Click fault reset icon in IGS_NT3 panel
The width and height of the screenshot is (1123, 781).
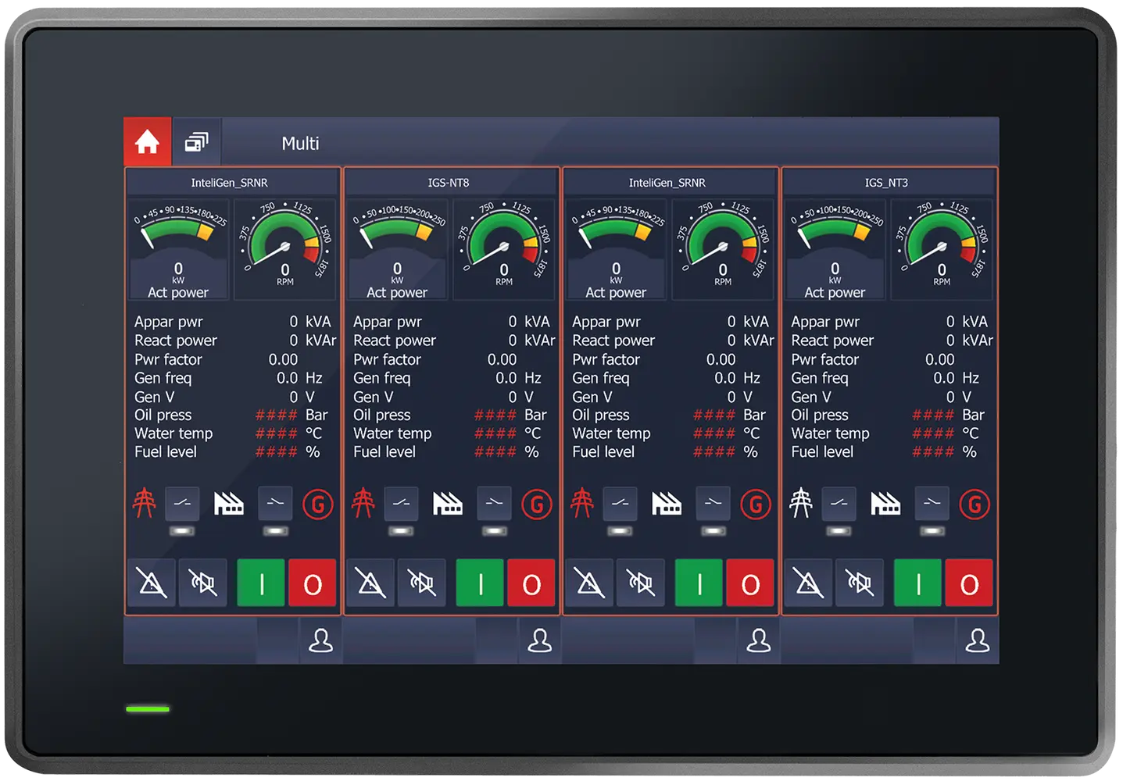[x=808, y=583]
